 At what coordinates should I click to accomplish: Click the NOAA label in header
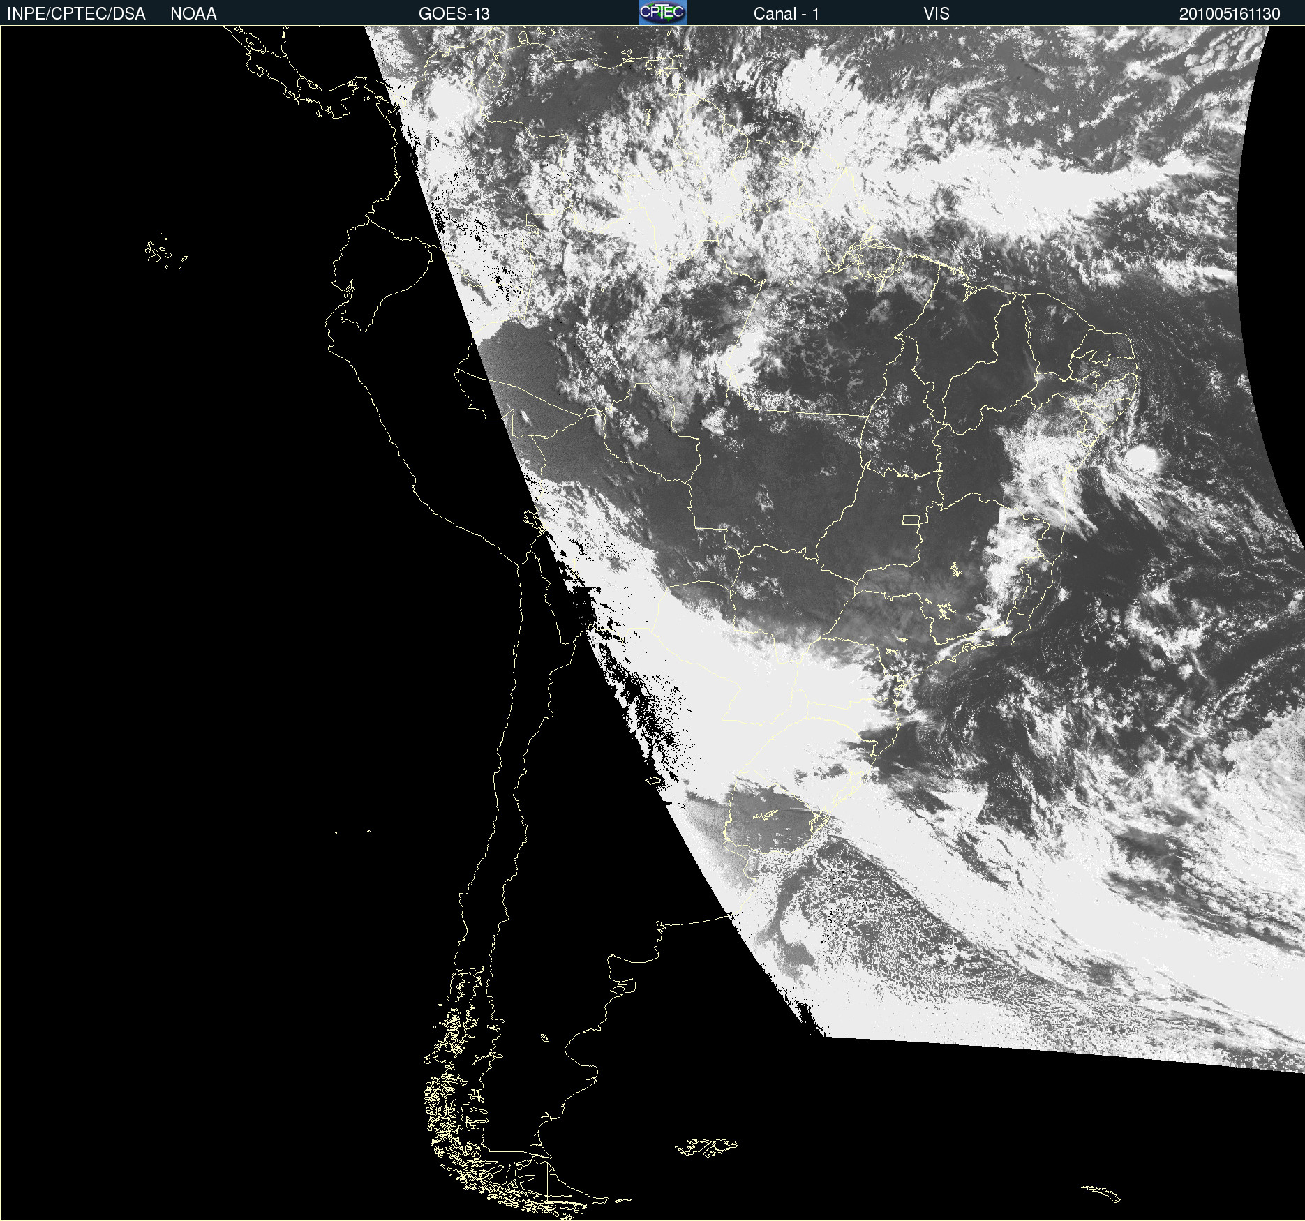[x=193, y=14]
